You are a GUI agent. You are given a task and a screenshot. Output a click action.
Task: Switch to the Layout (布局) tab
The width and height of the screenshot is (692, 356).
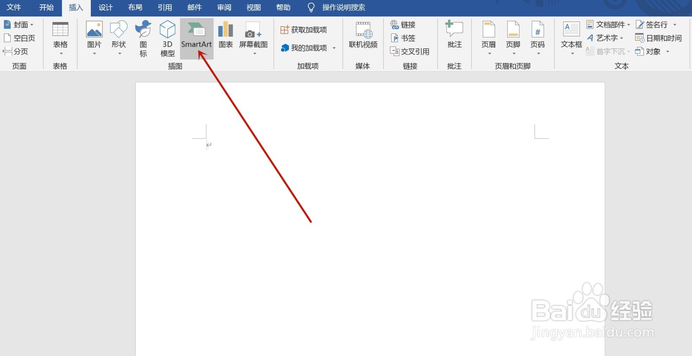(x=135, y=7)
